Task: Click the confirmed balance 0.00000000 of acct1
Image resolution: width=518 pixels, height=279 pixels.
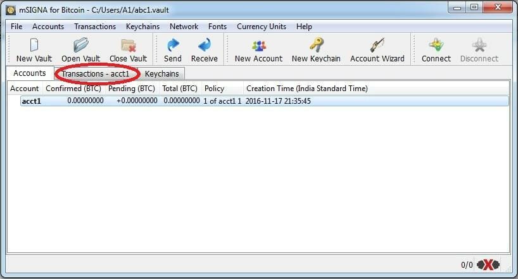Action: [x=85, y=101]
